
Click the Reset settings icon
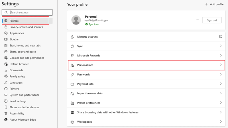6,101
